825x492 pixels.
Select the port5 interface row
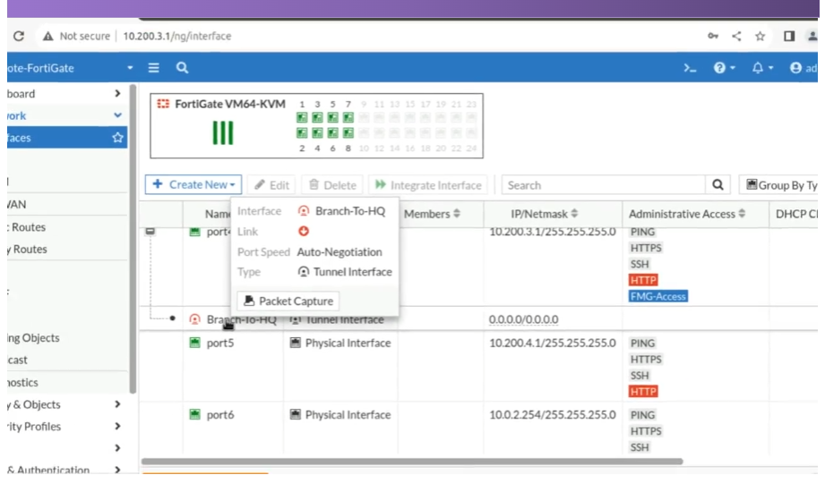point(479,367)
